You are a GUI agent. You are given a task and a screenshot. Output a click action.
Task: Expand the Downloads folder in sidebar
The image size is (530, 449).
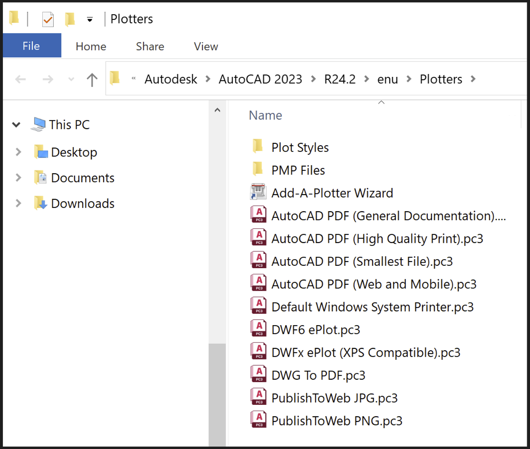(19, 203)
